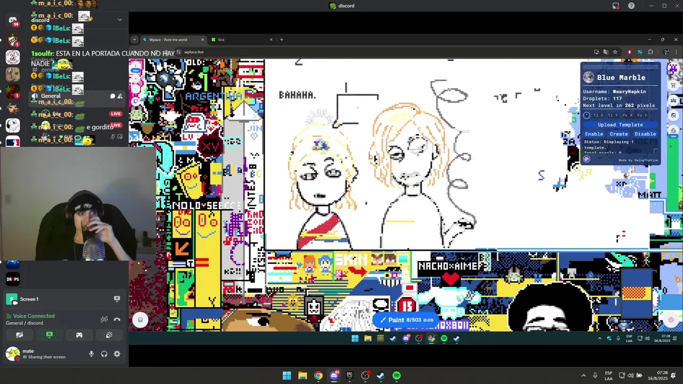Open Windows Start in shared screen taskbar
Image resolution: width=683 pixels, height=384 pixels.
click(x=355, y=338)
